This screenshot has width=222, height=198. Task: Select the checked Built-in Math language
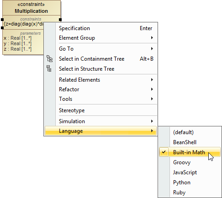click(x=190, y=152)
